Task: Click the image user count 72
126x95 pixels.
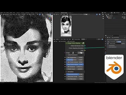Action: pos(76,53)
